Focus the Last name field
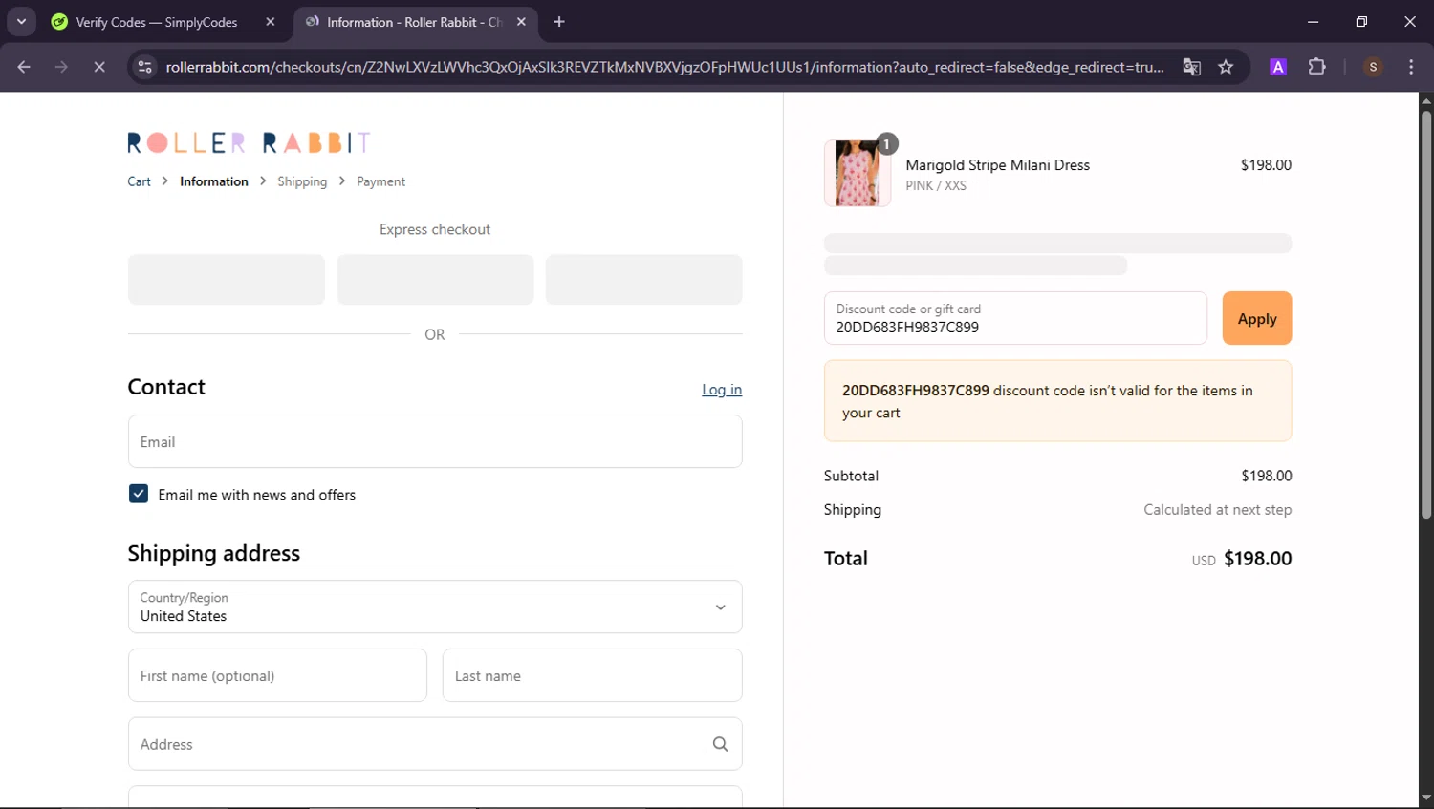 point(592,675)
